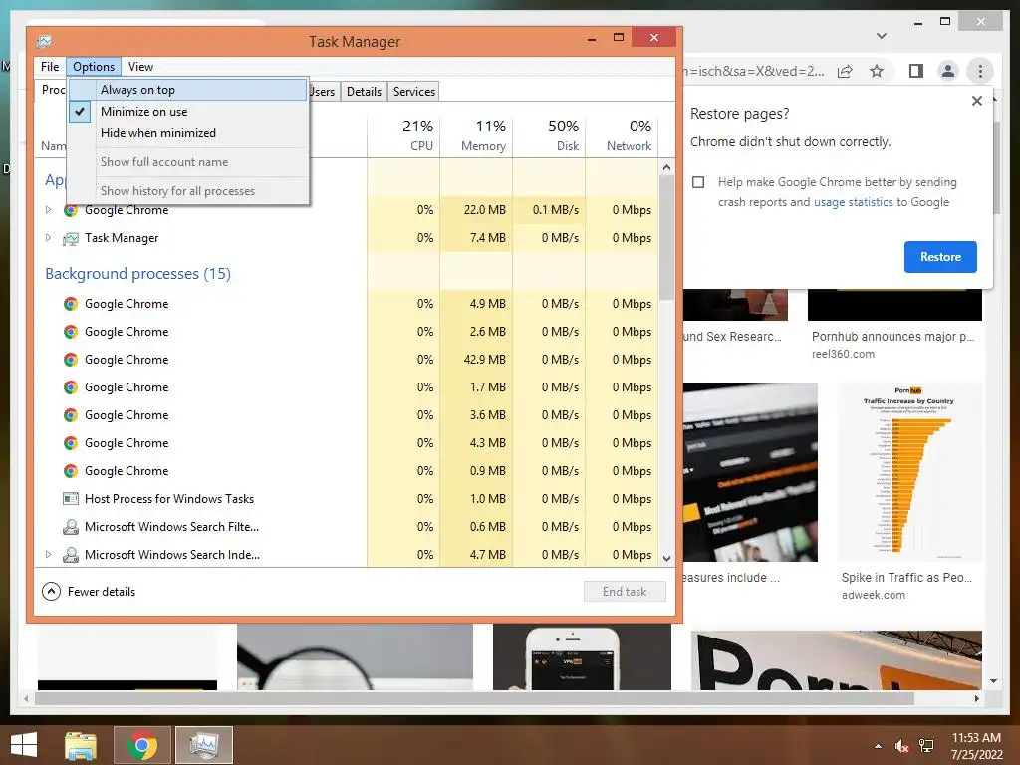The width and height of the screenshot is (1020, 765).
Task: Open reel360.com source link
Action: point(843,354)
